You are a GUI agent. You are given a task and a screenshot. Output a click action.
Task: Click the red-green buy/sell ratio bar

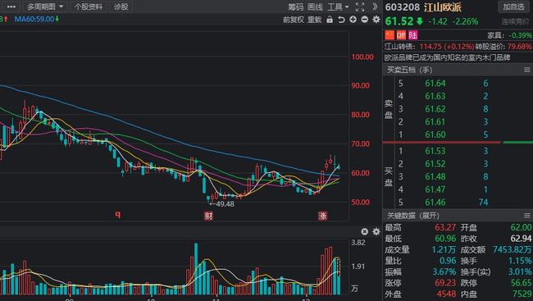[x=458, y=142]
